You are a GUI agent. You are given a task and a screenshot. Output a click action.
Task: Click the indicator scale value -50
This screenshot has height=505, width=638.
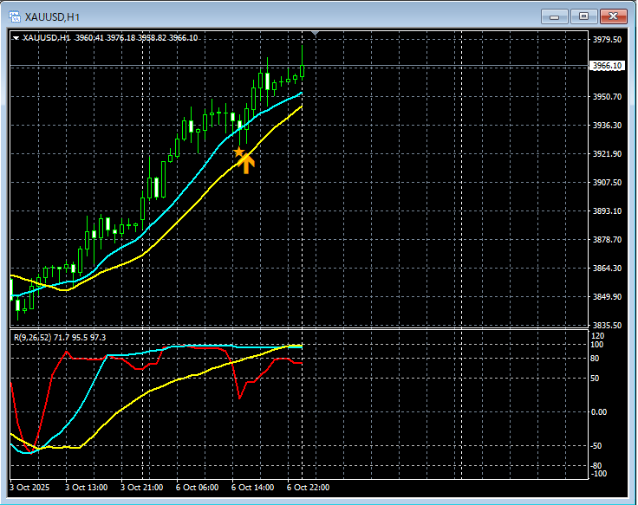(x=596, y=446)
